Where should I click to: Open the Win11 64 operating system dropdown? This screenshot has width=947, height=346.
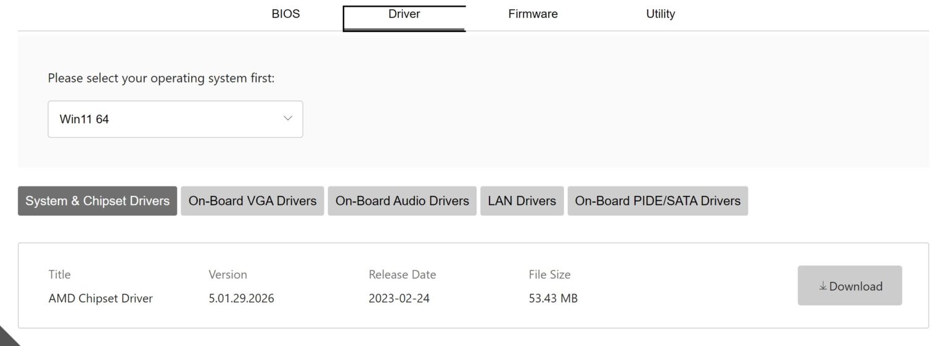(175, 119)
